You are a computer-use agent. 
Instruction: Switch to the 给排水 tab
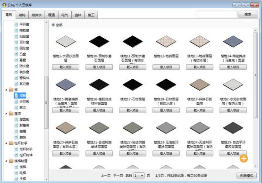(x=37, y=15)
